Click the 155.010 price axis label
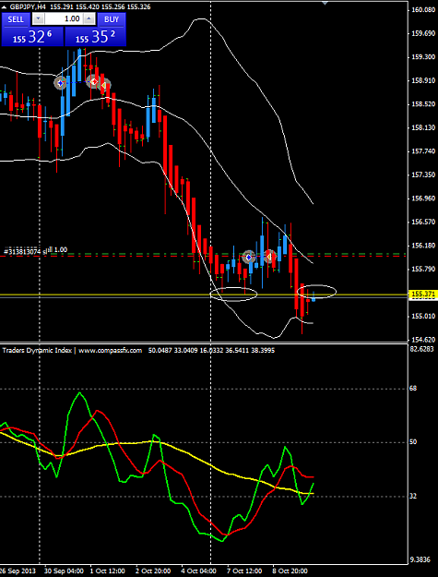This screenshot has width=438, height=577. (x=424, y=316)
